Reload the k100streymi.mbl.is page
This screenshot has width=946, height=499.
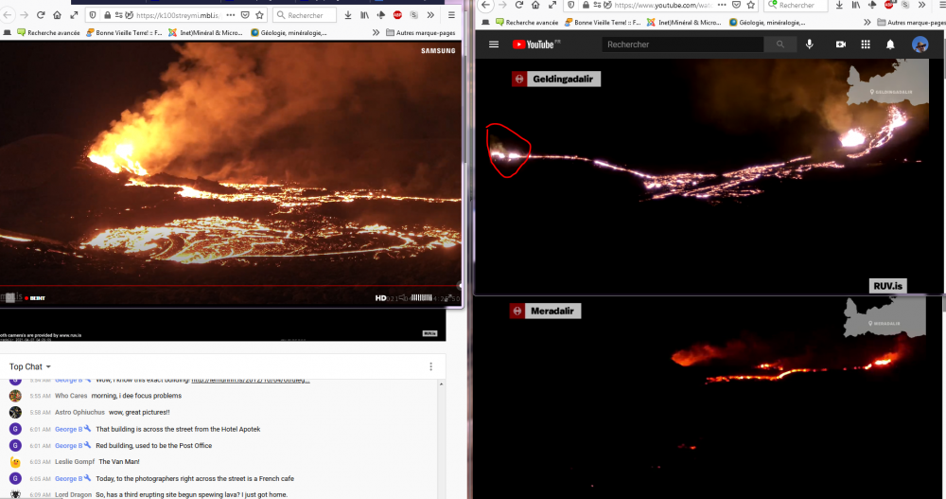tap(41, 15)
